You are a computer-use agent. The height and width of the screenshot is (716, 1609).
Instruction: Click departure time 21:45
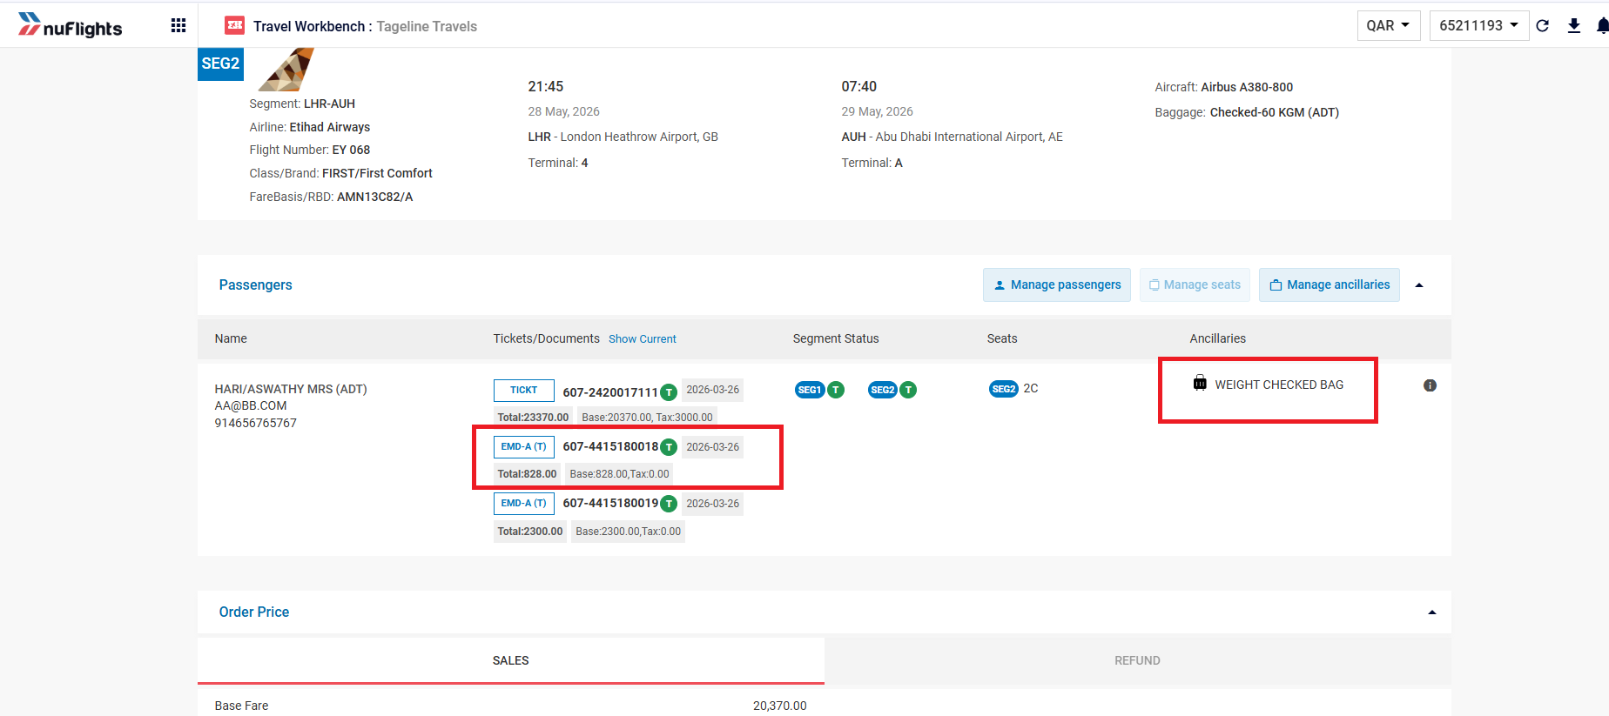pyautogui.click(x=546, y=86)
